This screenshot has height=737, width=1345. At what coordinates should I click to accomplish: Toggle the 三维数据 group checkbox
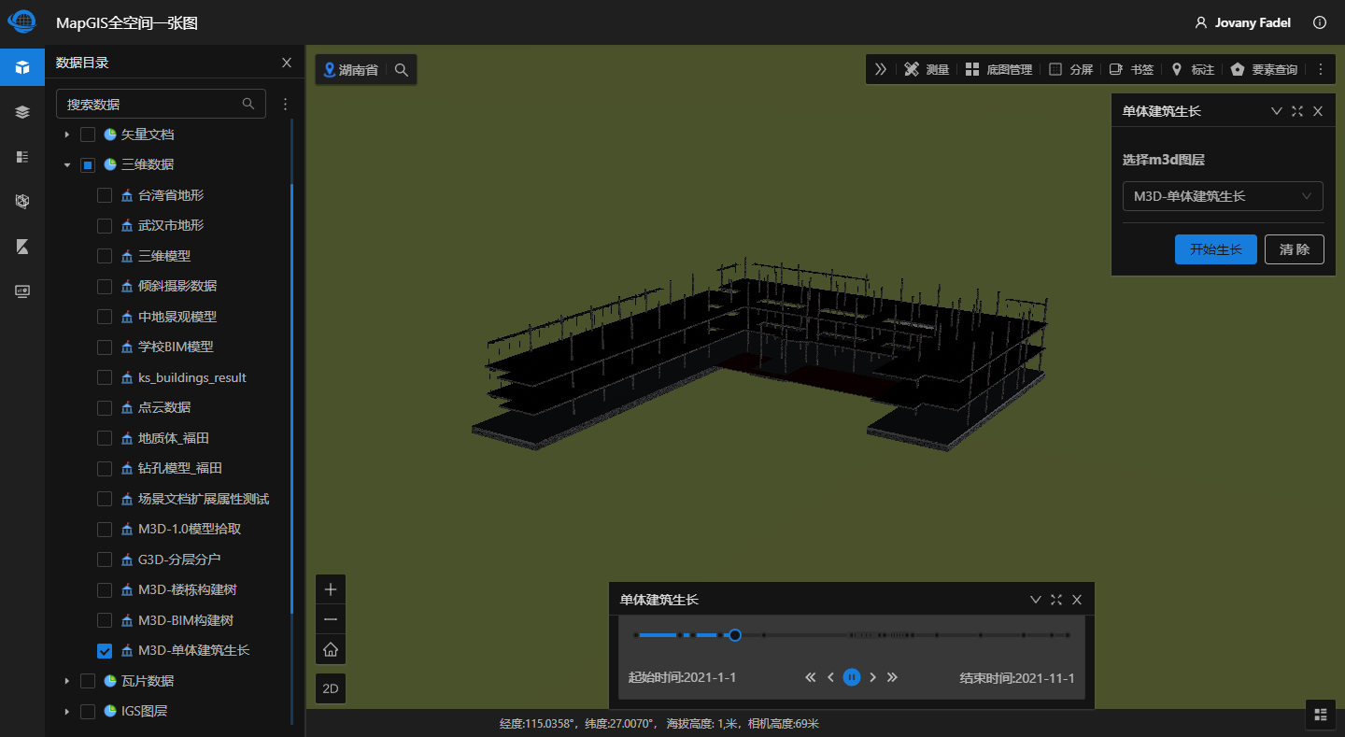pos(88,164)
